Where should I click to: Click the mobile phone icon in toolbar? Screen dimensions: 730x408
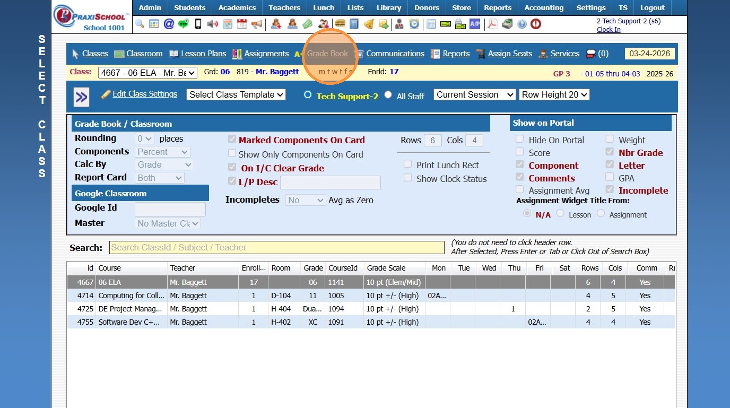click(198, 24)
